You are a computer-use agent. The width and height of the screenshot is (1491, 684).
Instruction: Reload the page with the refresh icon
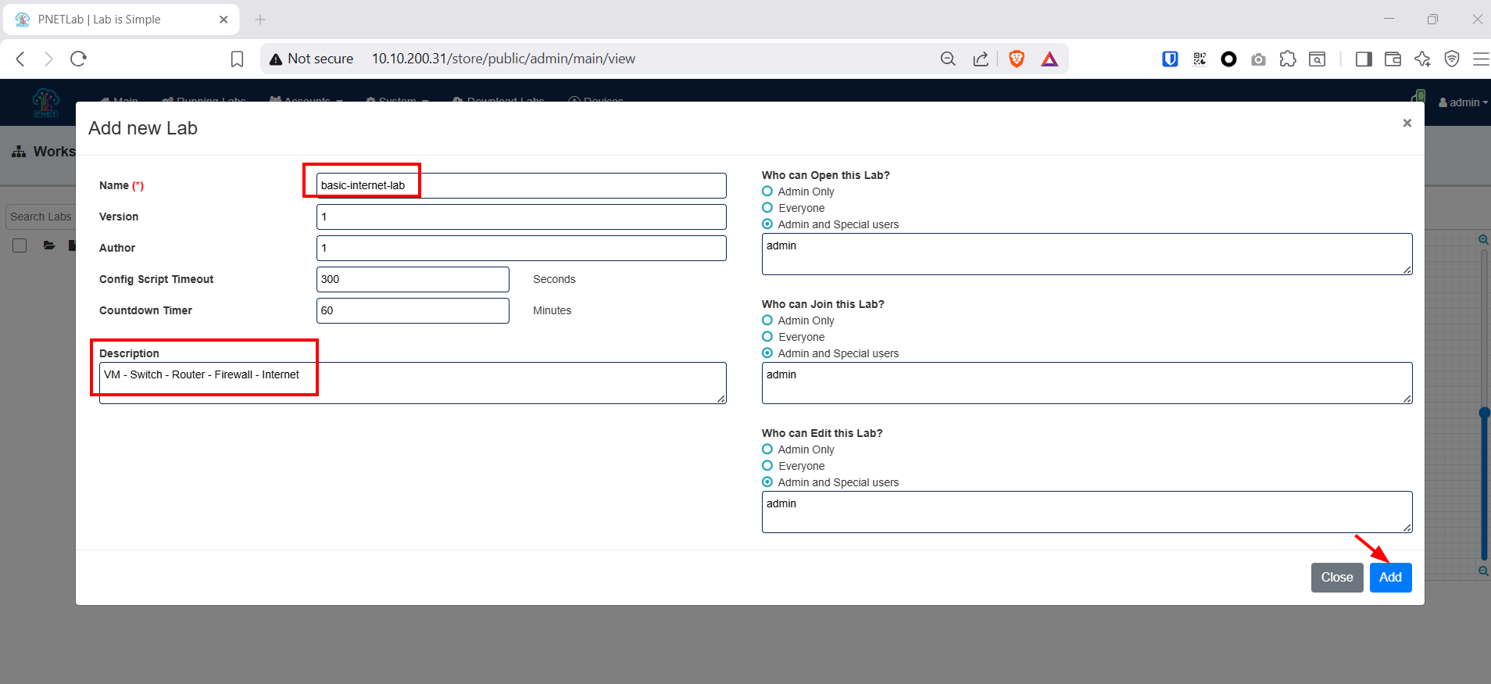pos(78,59)
